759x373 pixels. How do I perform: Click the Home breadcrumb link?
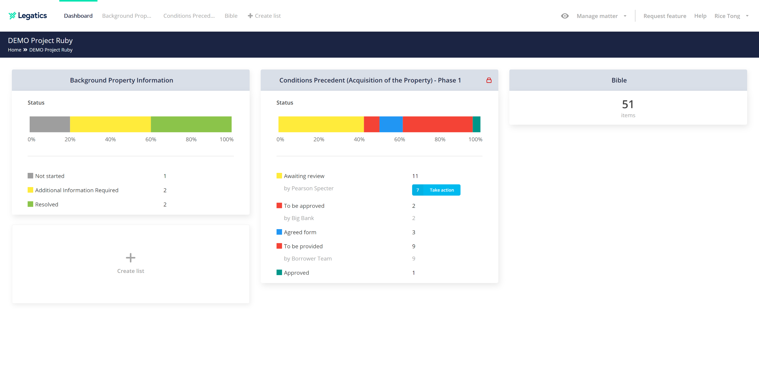[15, 50]
